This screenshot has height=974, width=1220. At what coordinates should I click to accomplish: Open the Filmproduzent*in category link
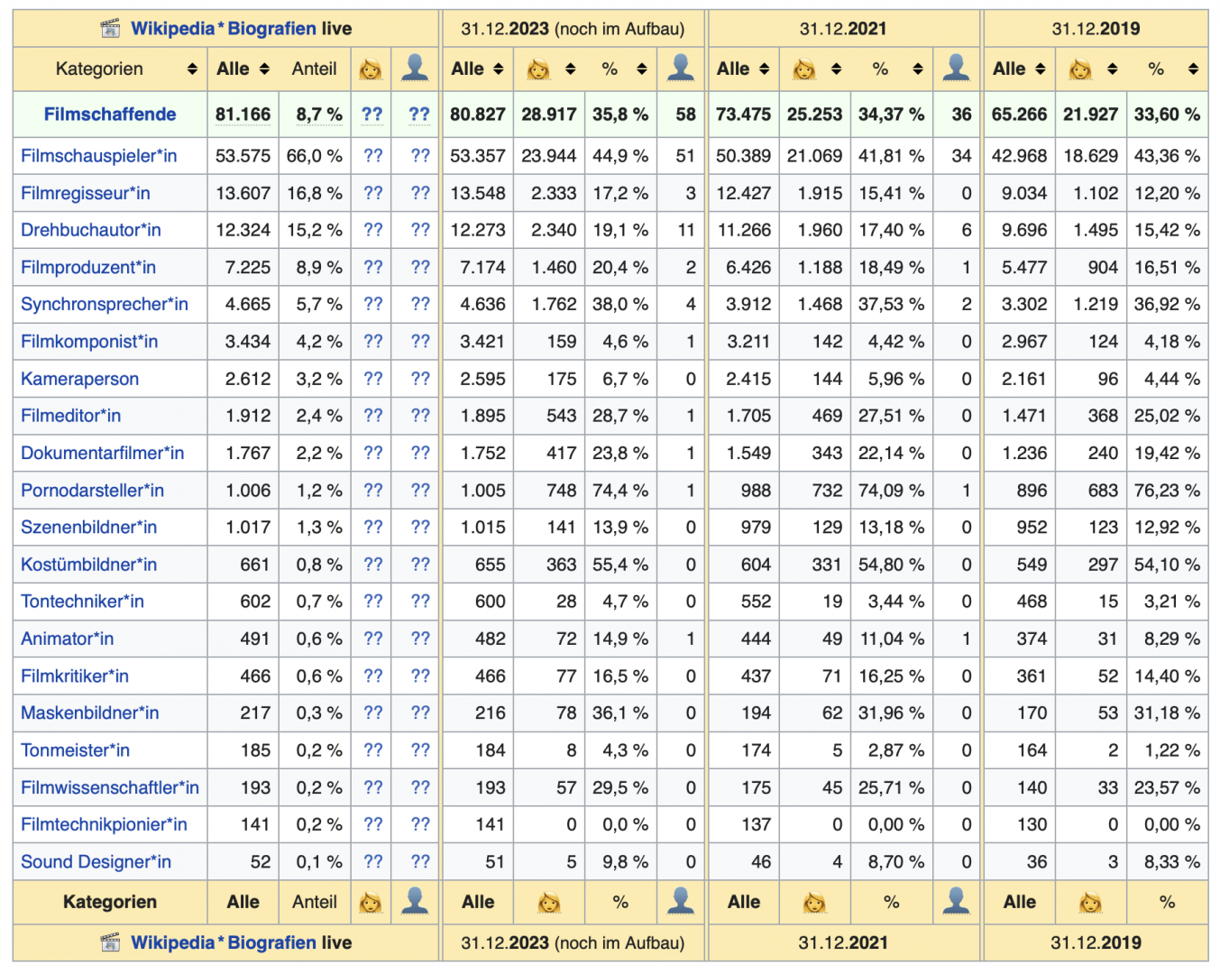88,268
